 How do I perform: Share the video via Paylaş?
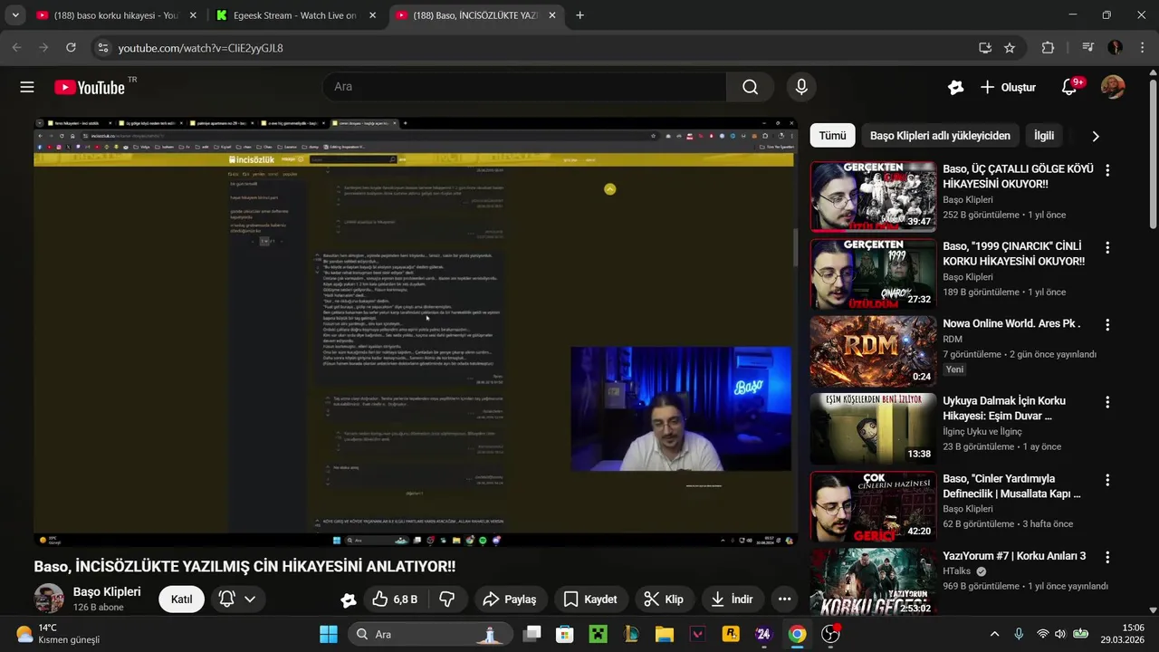[510, 599]
